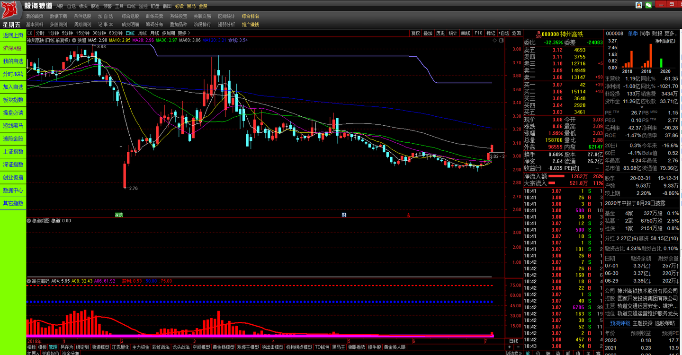The width and height of the screenshot is (682, 355).
Task: Click the 财 marker on the chart
Action: 344,215
